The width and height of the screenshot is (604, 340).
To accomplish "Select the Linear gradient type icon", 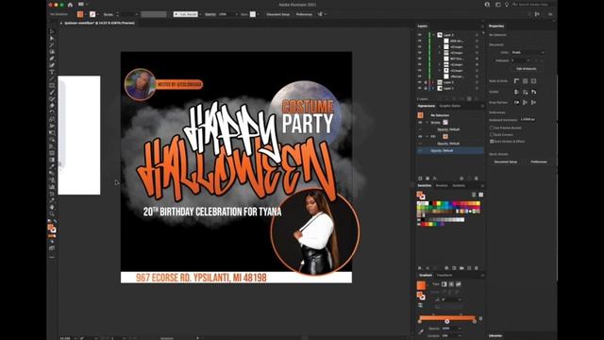I will tap(445, 284).
